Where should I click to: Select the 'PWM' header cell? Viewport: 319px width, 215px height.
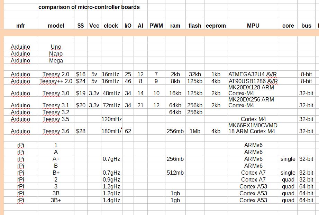point(156,26)
